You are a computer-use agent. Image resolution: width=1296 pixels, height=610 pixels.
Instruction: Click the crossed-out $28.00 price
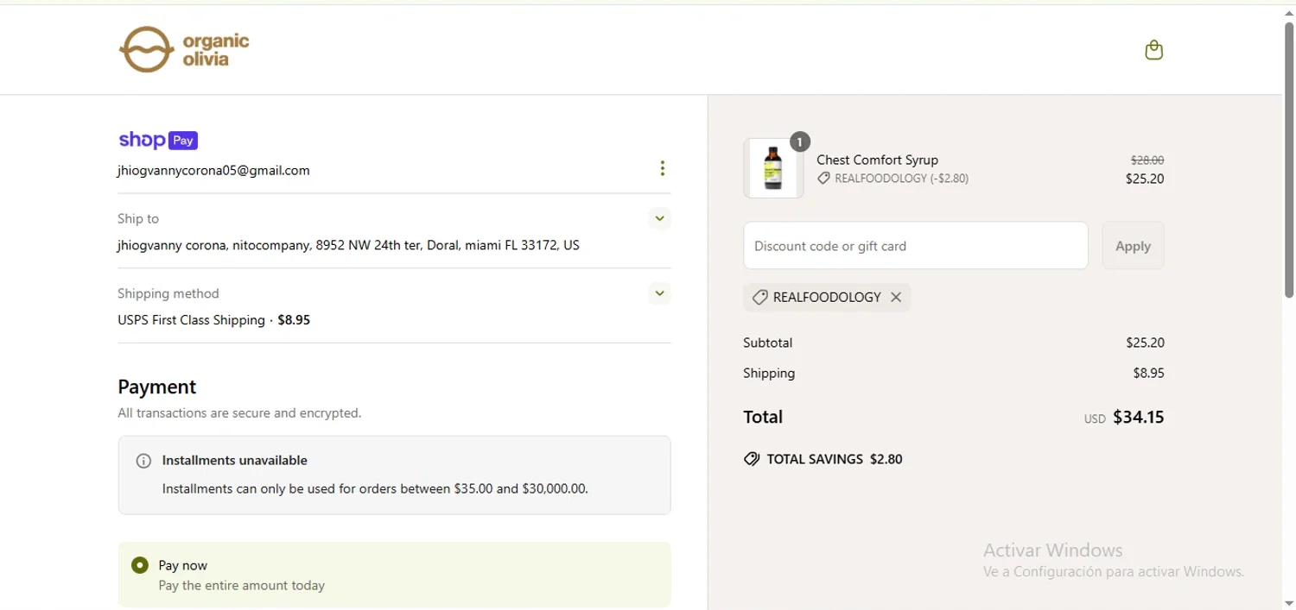(1147, 160)
